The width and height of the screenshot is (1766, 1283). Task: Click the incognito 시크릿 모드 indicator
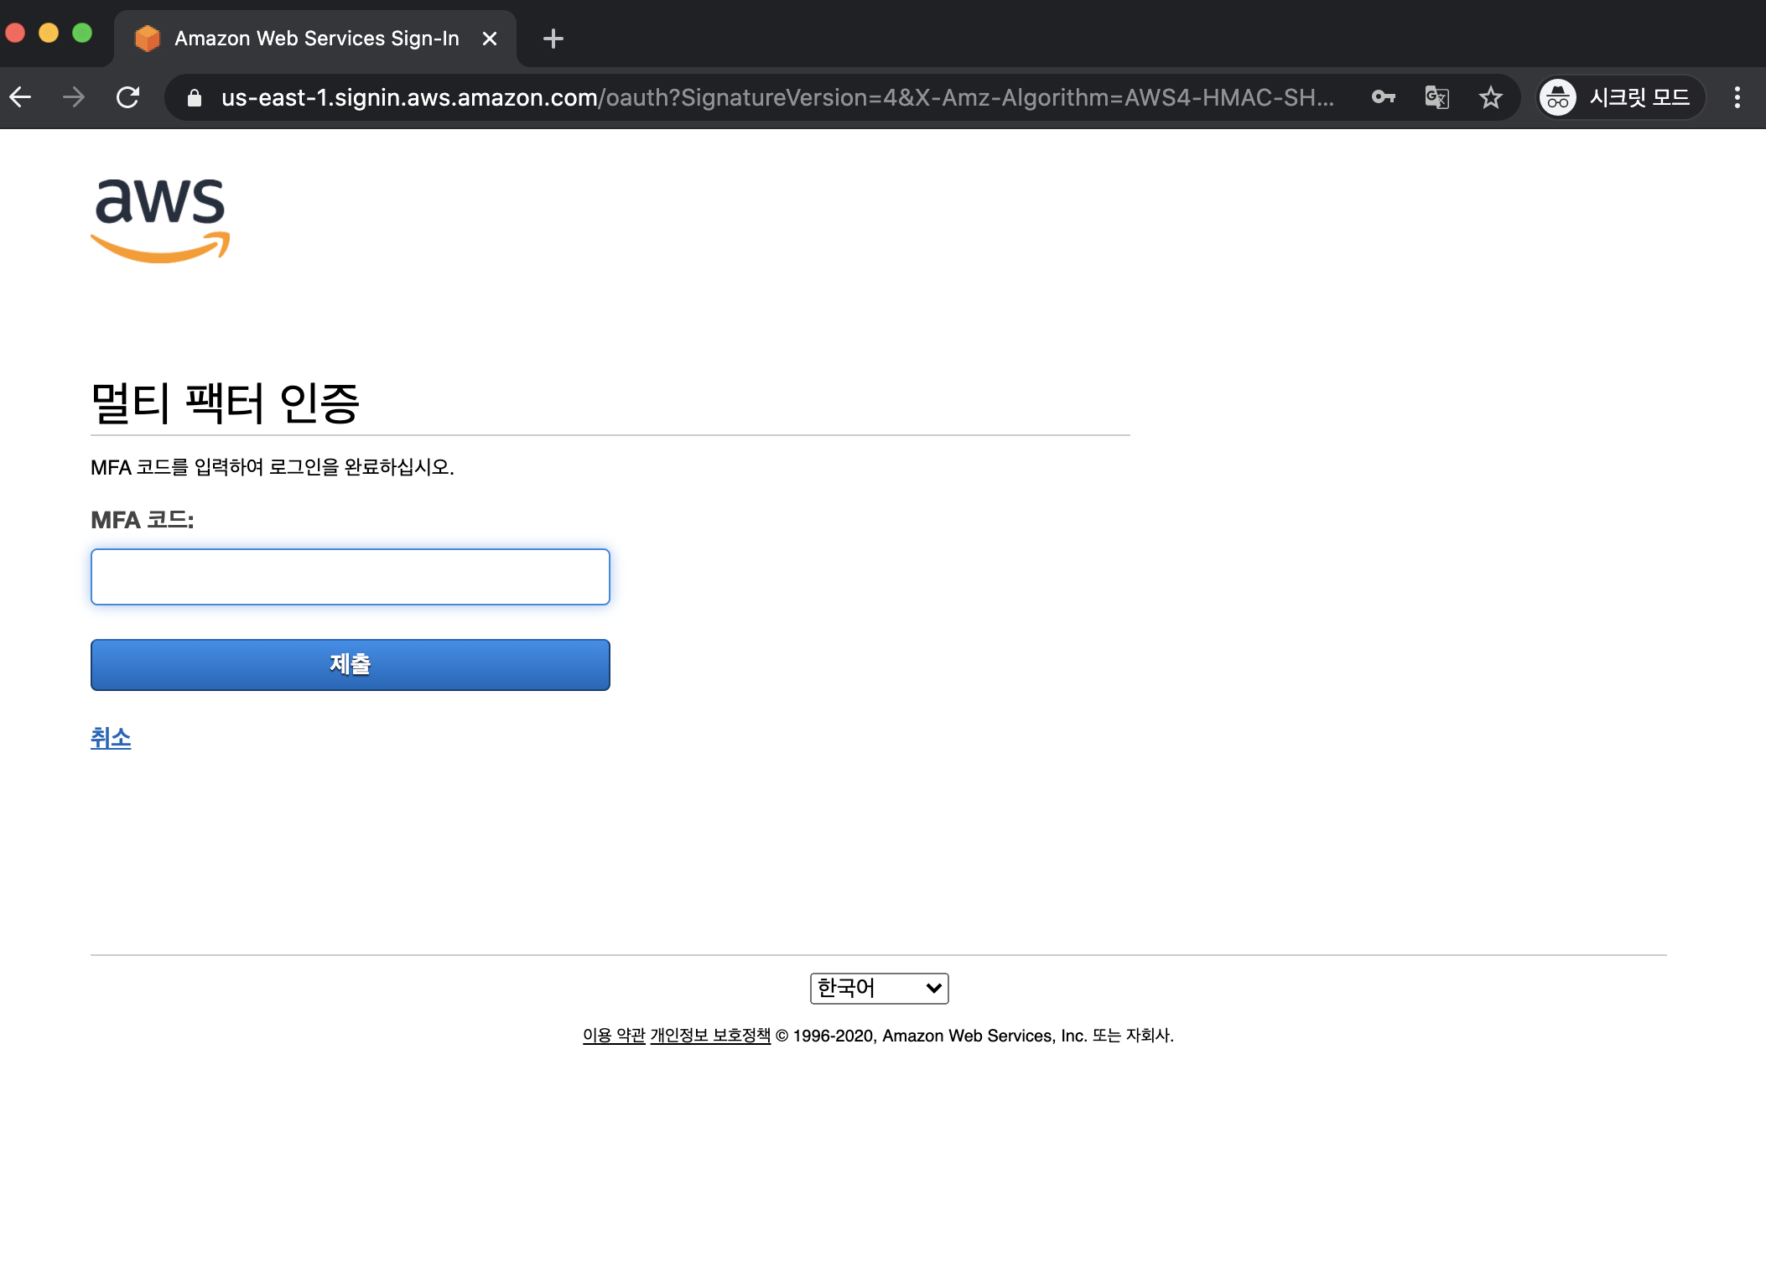(1619, 97)
